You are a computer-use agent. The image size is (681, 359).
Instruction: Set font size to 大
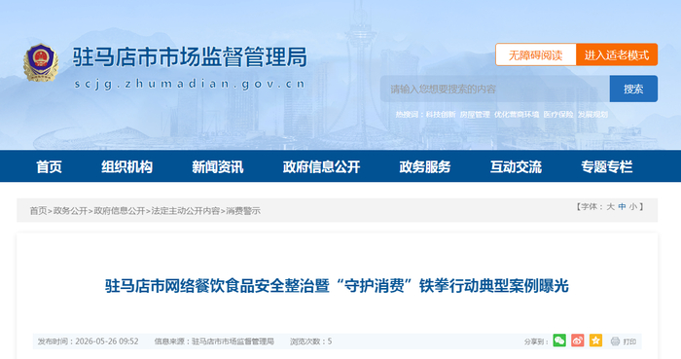(x=610, y=206)
